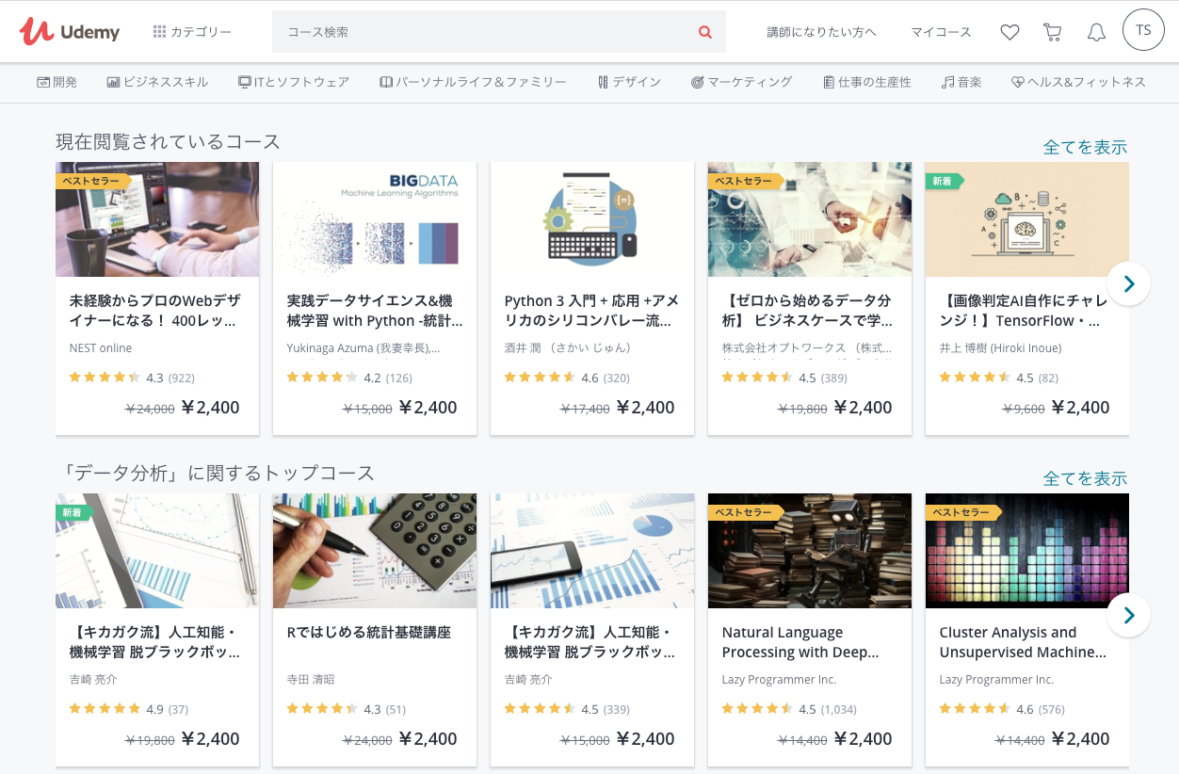This screenshot has height=774, width=1179.
Task: Click title Cluster Analysis and Unsupervised Machine
Action: 1023,642
